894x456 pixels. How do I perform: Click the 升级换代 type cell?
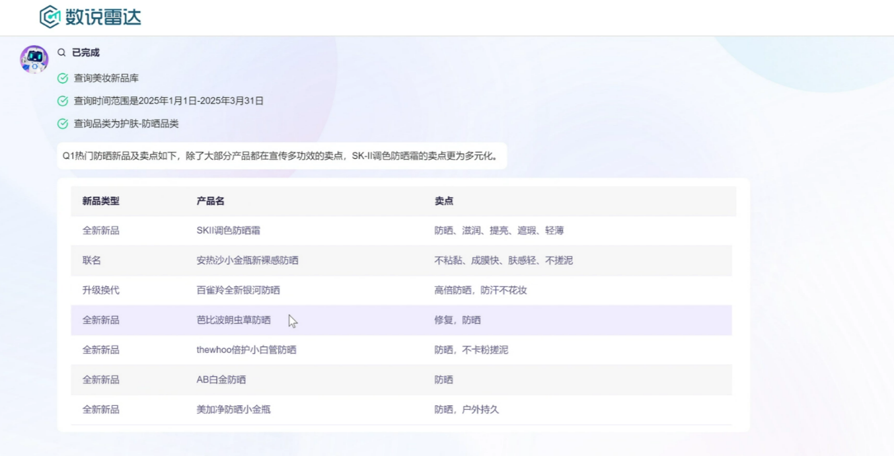[101, 290]
